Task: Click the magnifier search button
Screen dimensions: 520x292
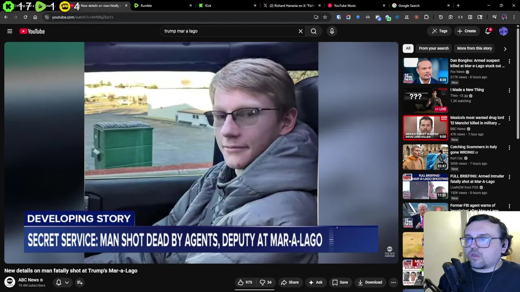Action: tap(314, 31)
